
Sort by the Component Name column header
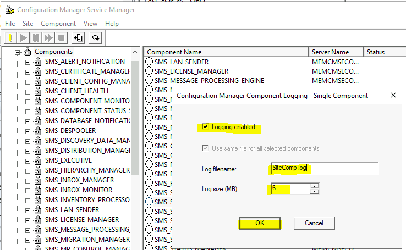click(x=226, y=52)
